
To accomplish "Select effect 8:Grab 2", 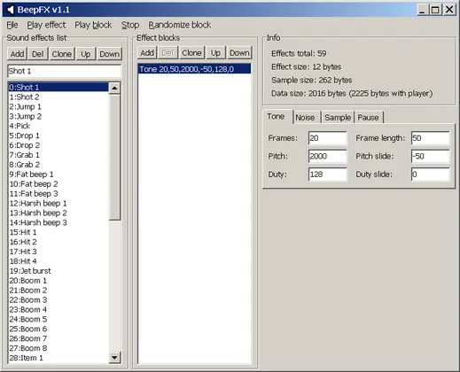I will (58, 165).
